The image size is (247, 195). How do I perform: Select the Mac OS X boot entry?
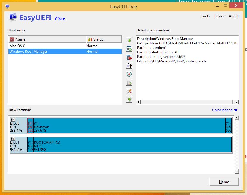click(x=65, y=46)
